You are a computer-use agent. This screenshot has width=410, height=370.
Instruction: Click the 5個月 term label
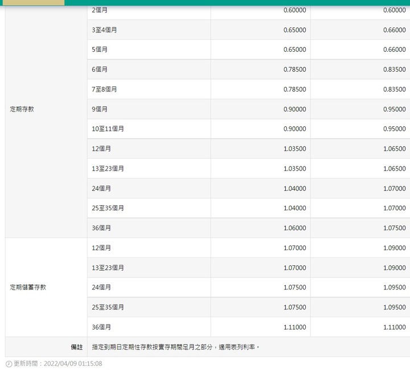point(100,49)
